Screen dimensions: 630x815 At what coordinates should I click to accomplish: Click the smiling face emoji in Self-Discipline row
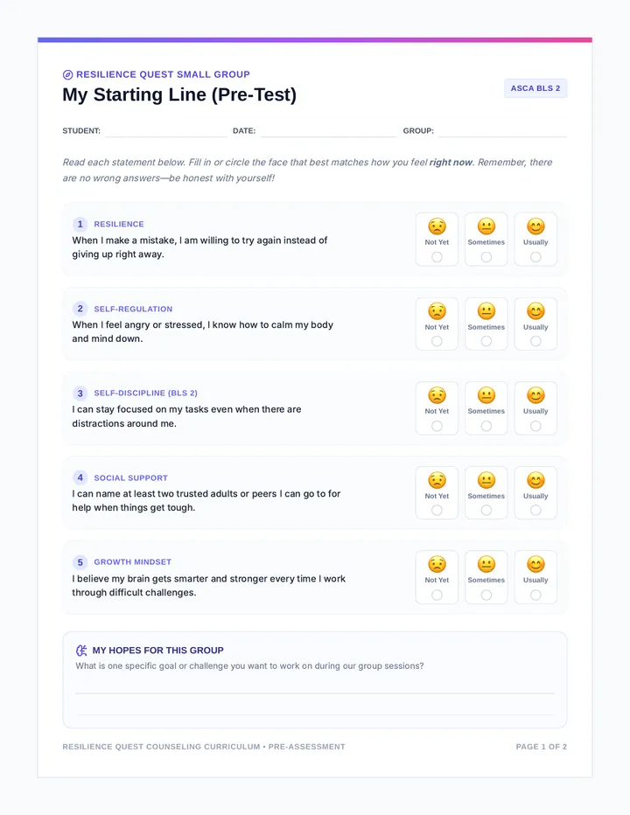[x=535, y=395]
